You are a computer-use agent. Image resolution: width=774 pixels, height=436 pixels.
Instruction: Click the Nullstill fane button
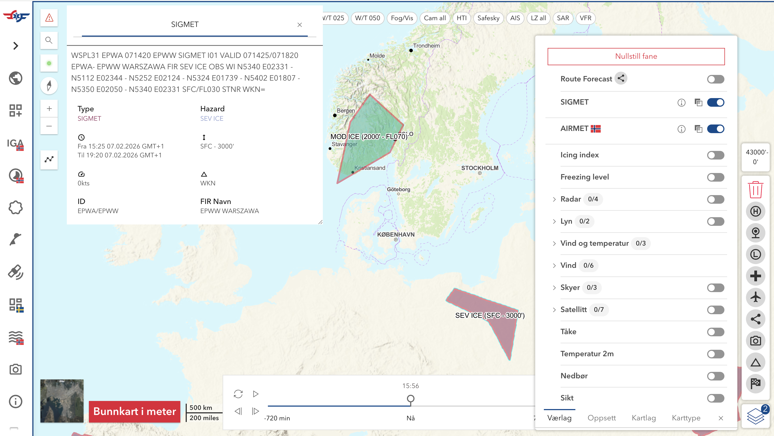coord(636,56)
